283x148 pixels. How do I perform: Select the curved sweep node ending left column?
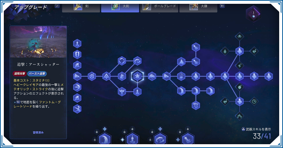77,109
